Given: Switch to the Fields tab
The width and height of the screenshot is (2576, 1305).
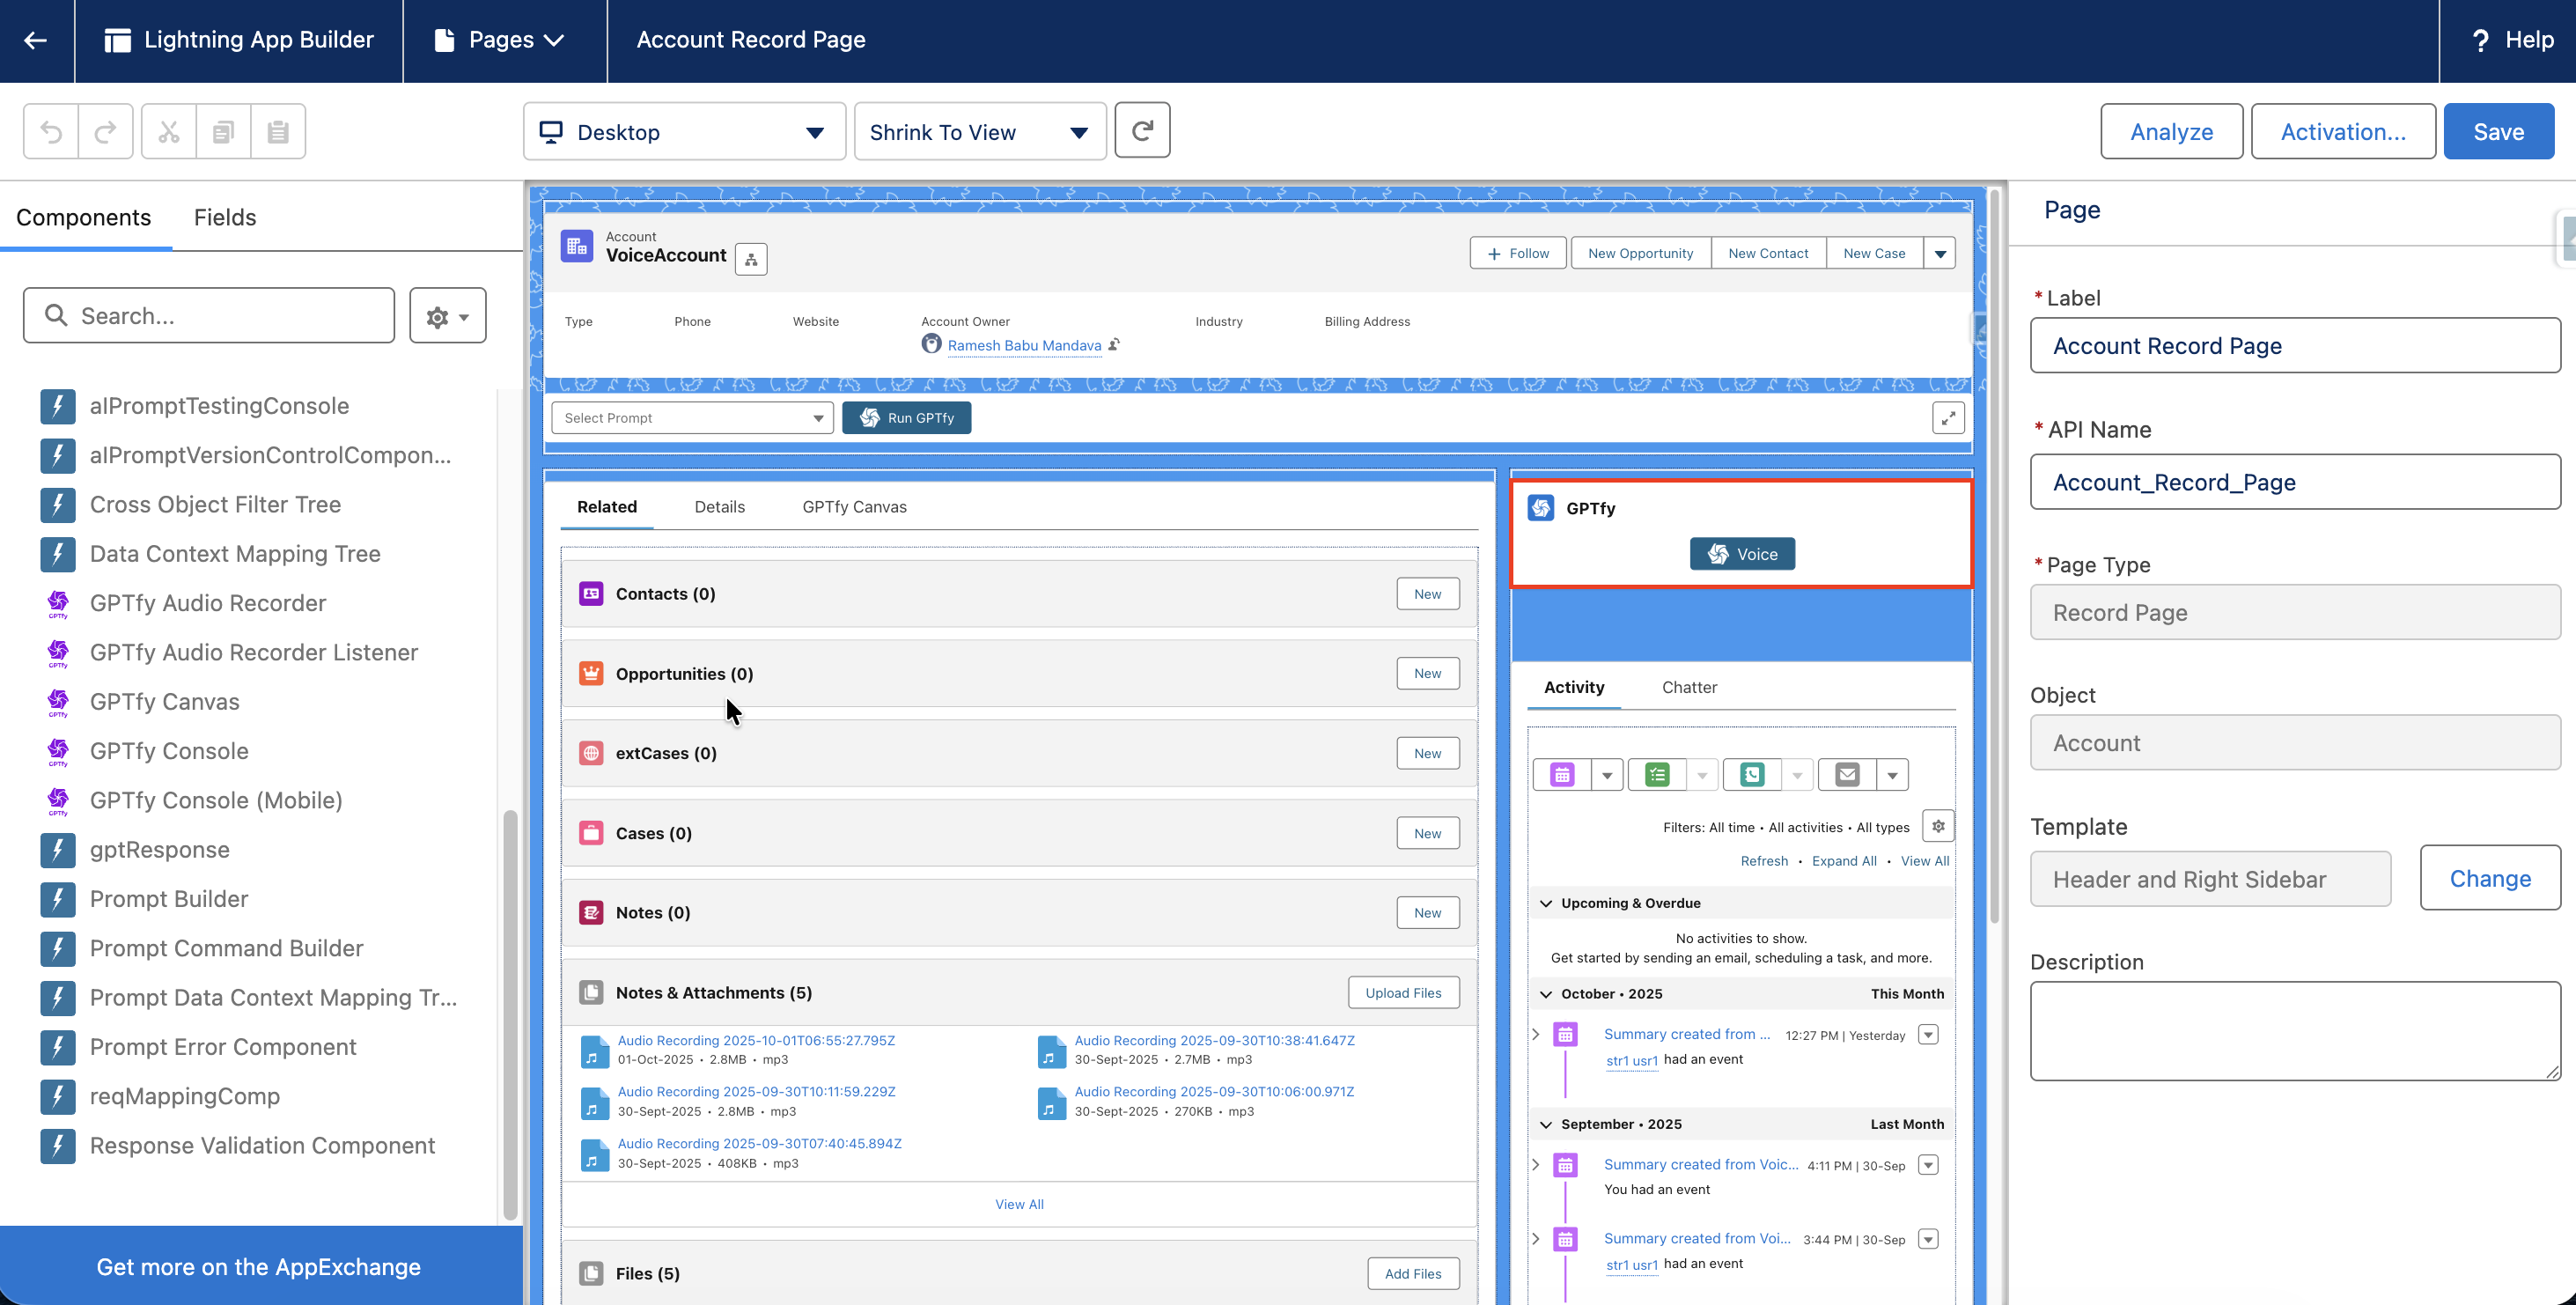Looking at the screenshot, I should pos(225,217).
